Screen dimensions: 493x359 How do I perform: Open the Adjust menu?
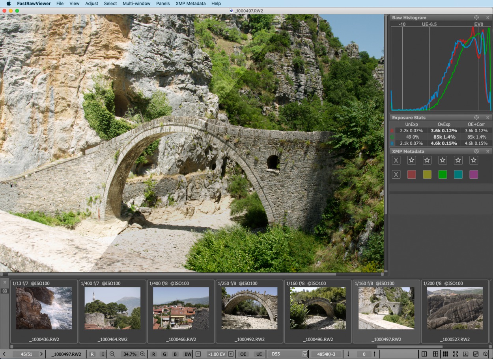pyautogui.click(x=92, y=4)
